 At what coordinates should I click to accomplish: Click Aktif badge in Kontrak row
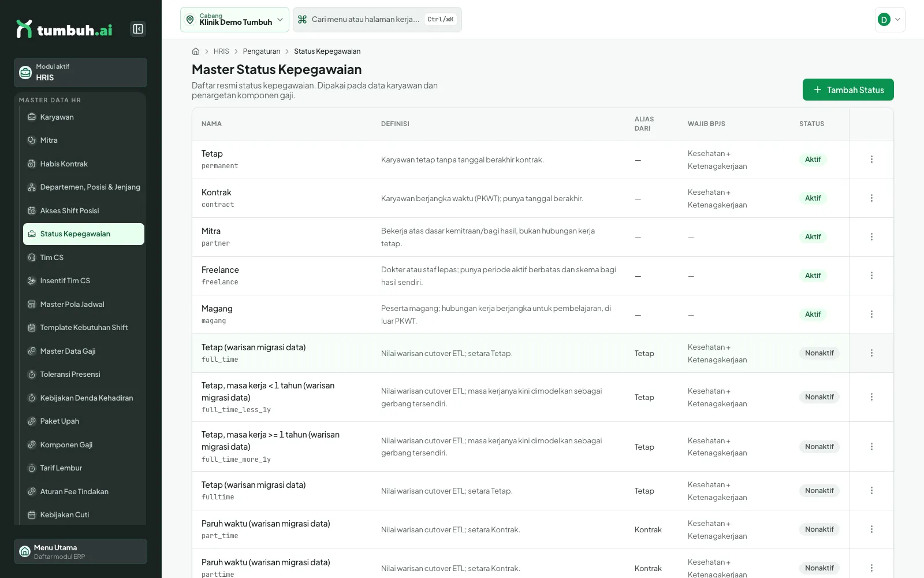click(x=813, y=198)
